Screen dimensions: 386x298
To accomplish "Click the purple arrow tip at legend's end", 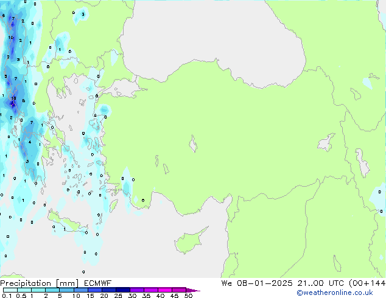I will tap(193, 290).
